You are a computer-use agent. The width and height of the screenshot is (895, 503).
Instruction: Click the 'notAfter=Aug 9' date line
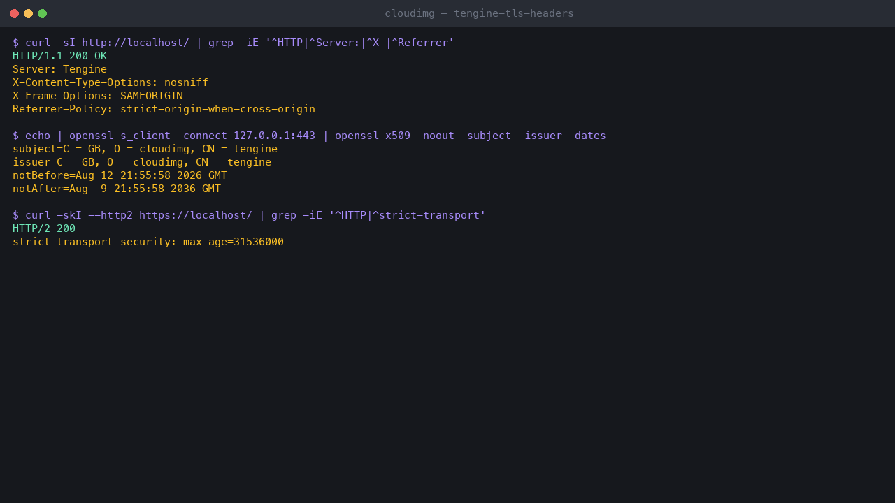117,189
